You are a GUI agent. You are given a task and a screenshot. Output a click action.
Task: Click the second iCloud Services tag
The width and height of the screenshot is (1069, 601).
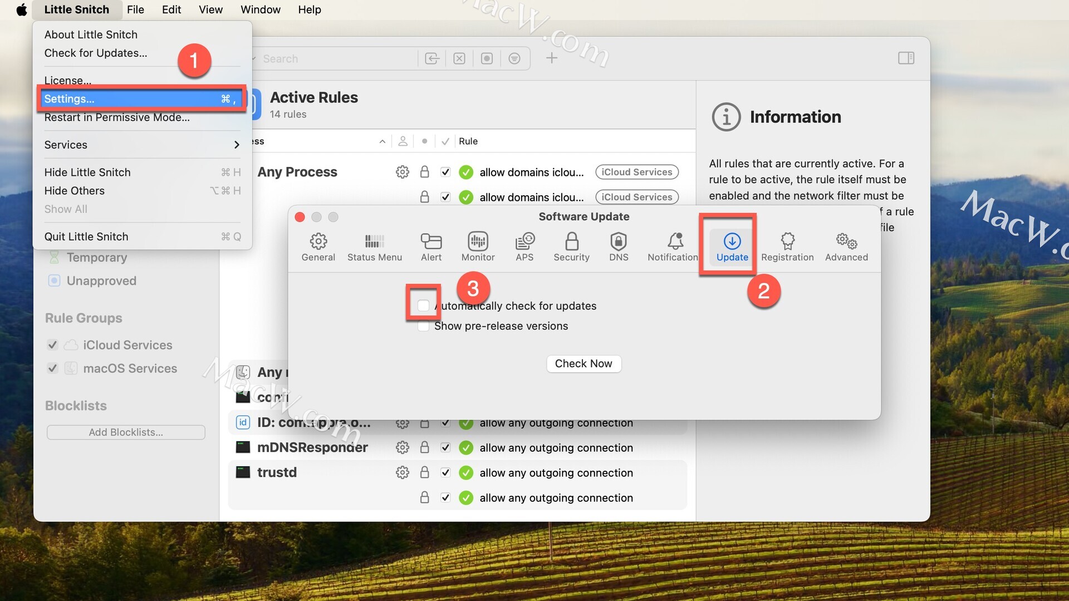(x=637, y=197)
